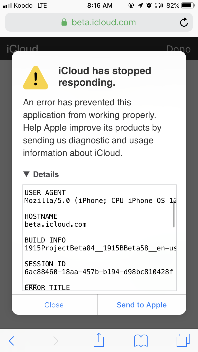The height and width of the screenshot is (352, 198).
Task: Click Send to Apple button
Action: (142, 305)
